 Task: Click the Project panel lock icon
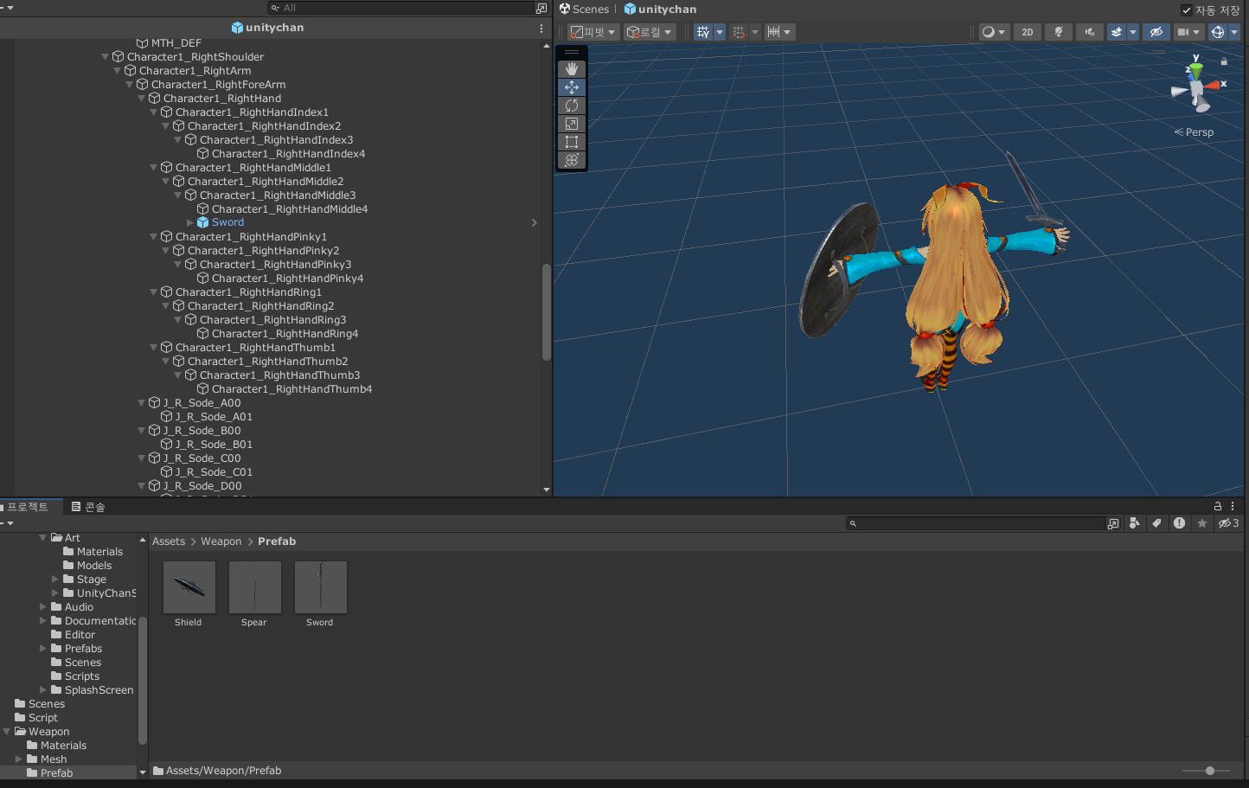(x=1218, y=507)
